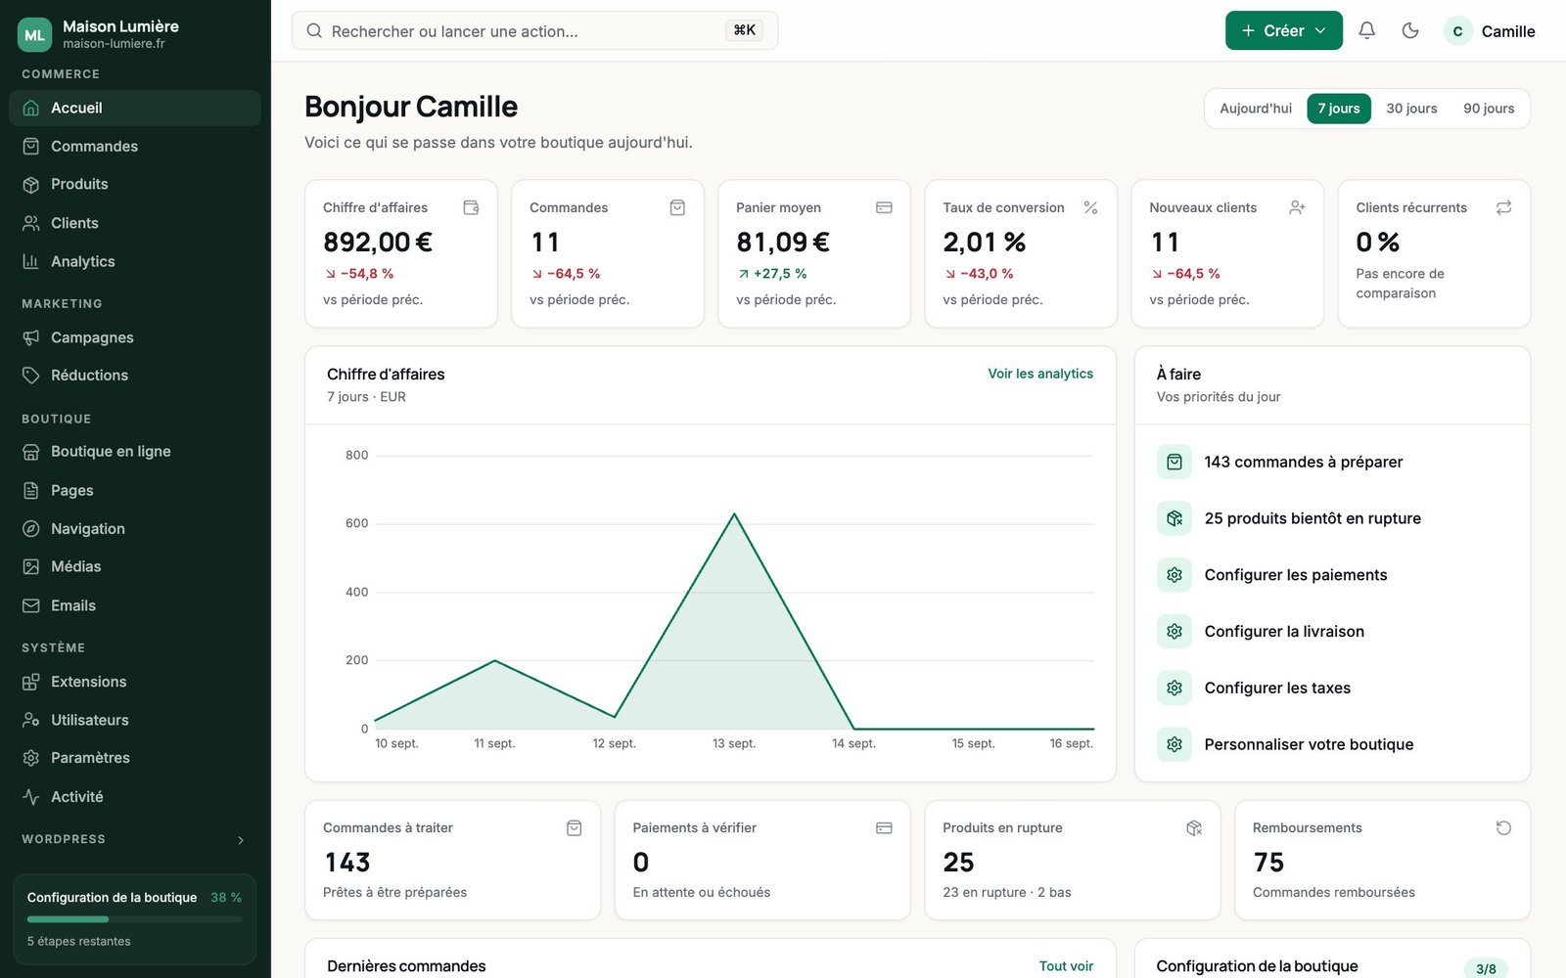Viewport: 1566px width, 978px height.
Task: Click the ⌘K shortcut badge
Action: (x=744, y=30)
